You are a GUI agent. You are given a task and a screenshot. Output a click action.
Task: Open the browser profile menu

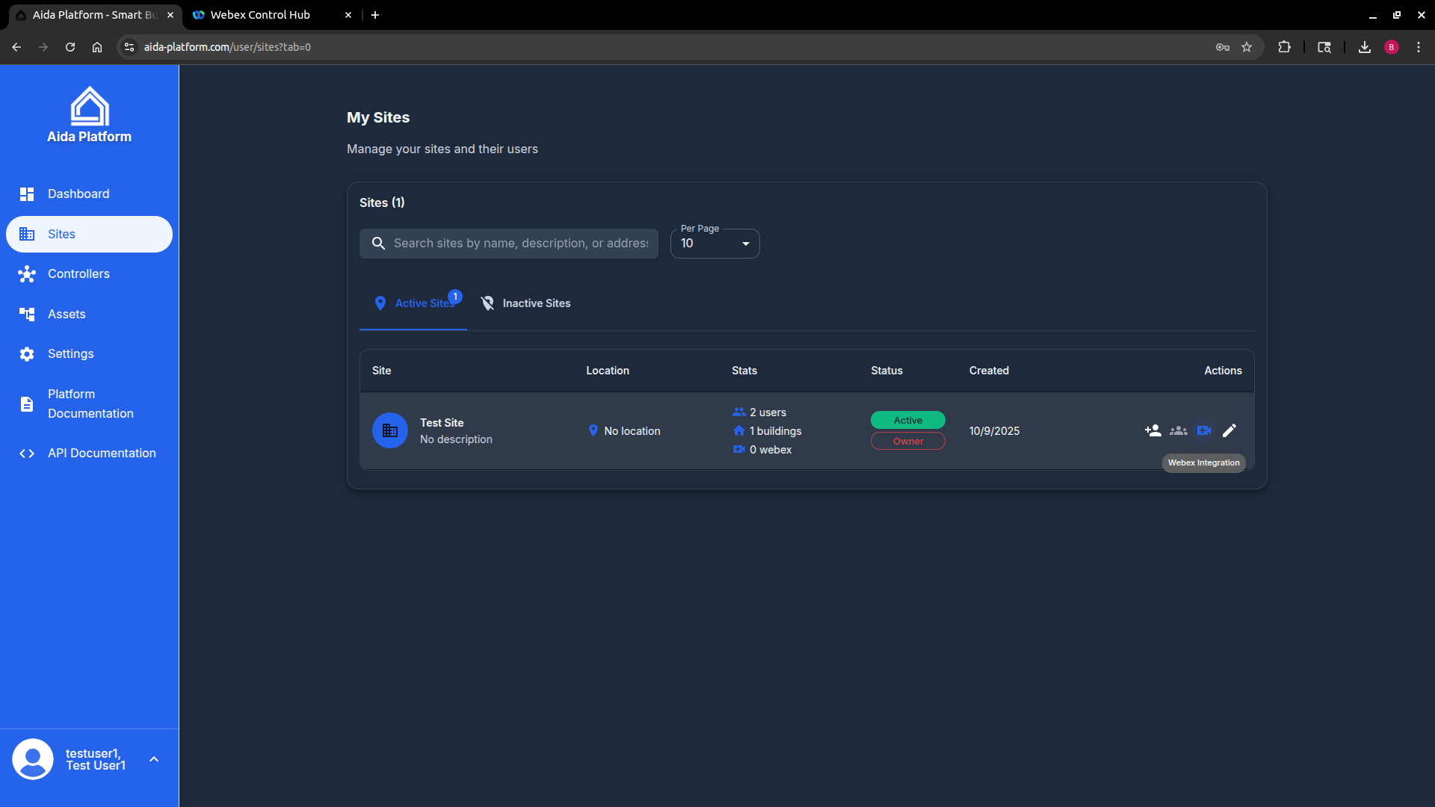[1392, 46]
